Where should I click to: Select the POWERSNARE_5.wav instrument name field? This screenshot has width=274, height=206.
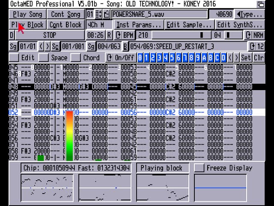pos(159,14)
